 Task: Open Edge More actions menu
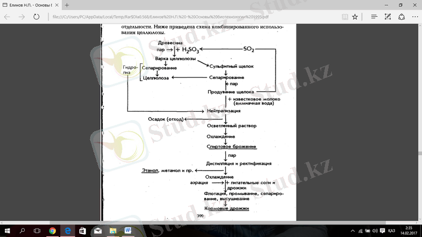pyautogui.click(x=415, y=17)
